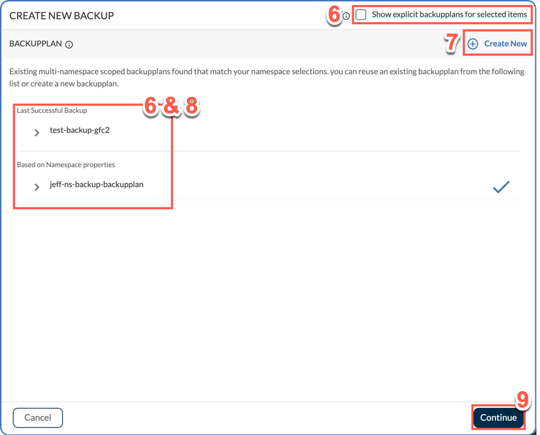Click the info icon next to BACKUPPLAN
Image resolution: width=540 pixels, height=435 pixels.
tap(69, 44)
